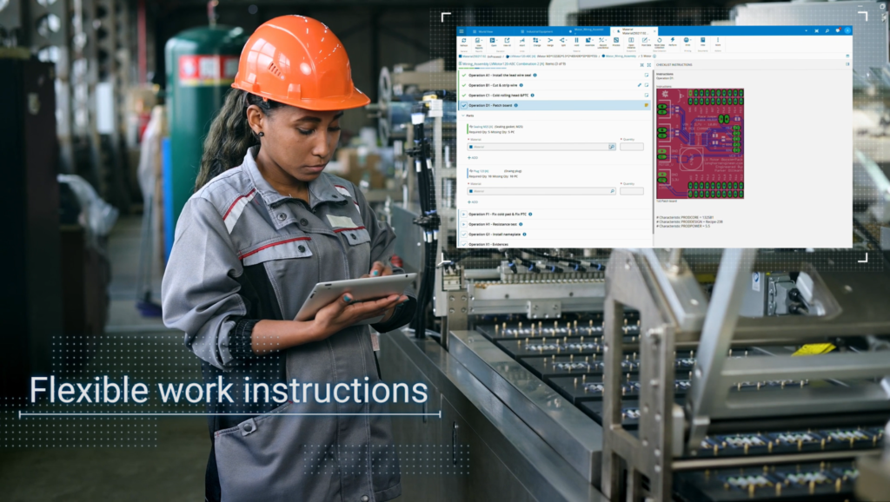Click the View Reports icon

click(477, 40)
